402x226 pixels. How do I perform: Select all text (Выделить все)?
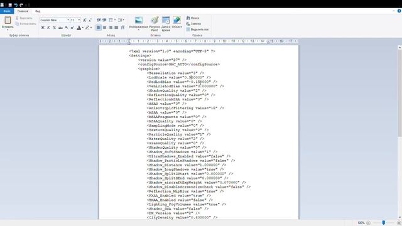[197, 30]
